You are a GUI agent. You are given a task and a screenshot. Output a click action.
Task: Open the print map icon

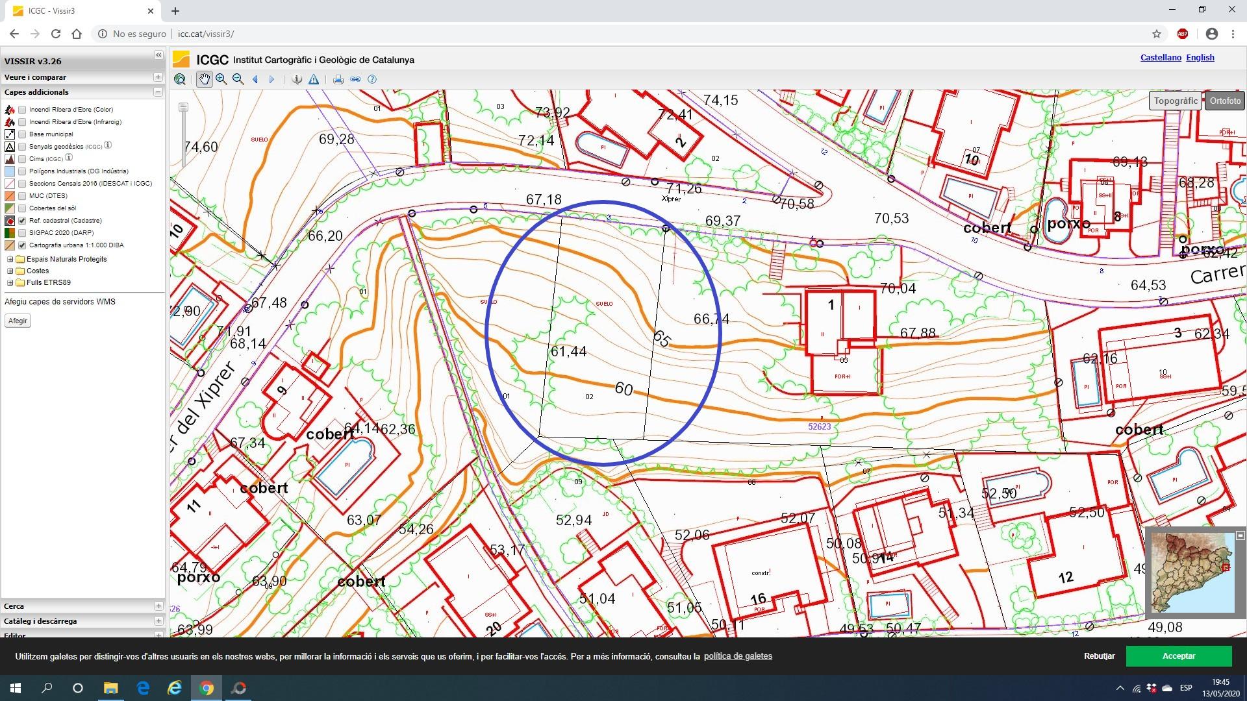[338, 79]
